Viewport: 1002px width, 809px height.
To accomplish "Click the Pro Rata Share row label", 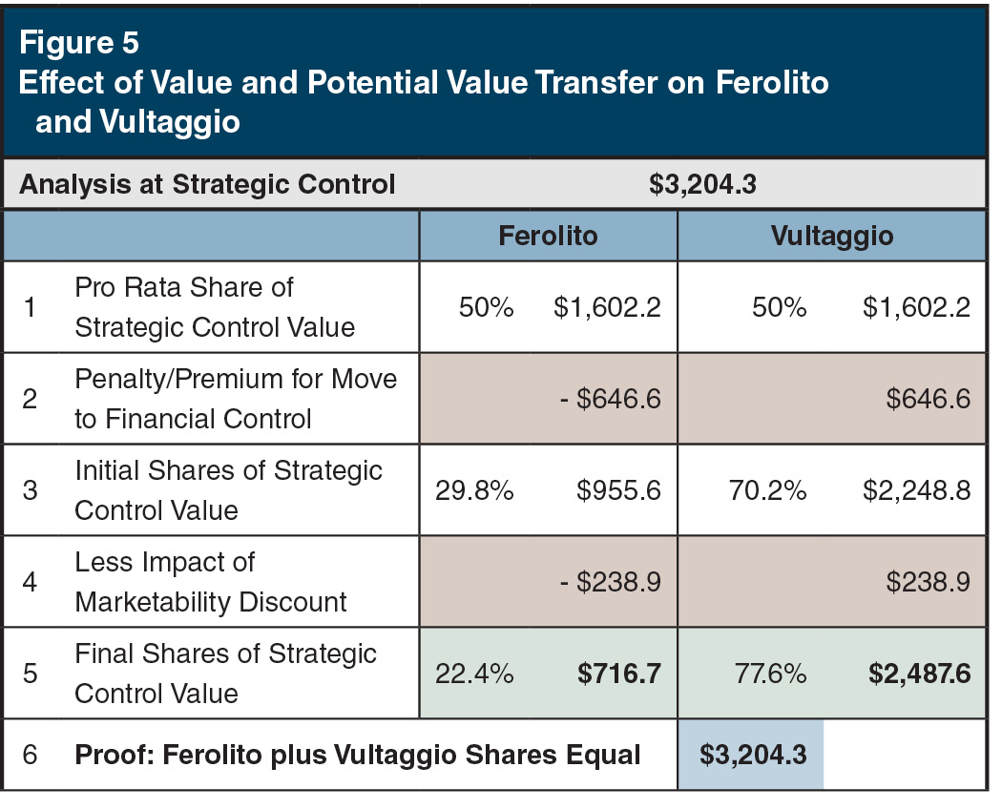I will pos(215,307).
